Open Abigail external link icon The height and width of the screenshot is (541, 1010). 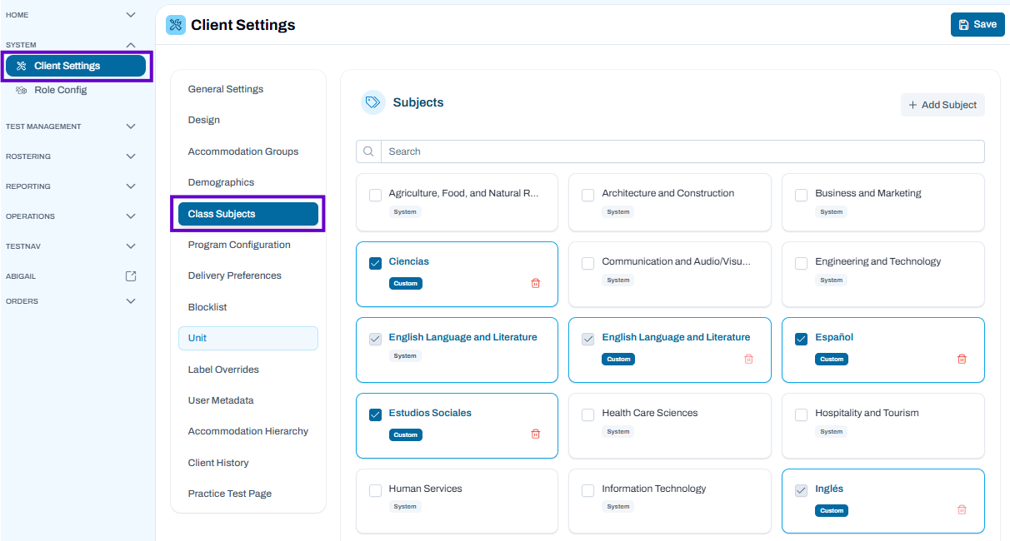(130, 276)
